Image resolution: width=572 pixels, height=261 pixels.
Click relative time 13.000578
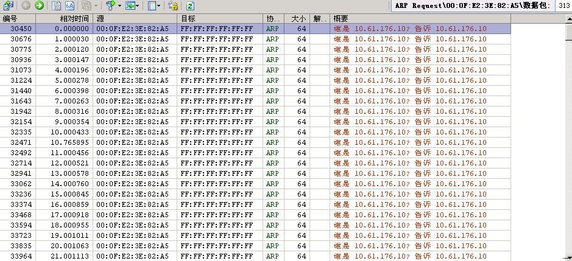(69, 173)
